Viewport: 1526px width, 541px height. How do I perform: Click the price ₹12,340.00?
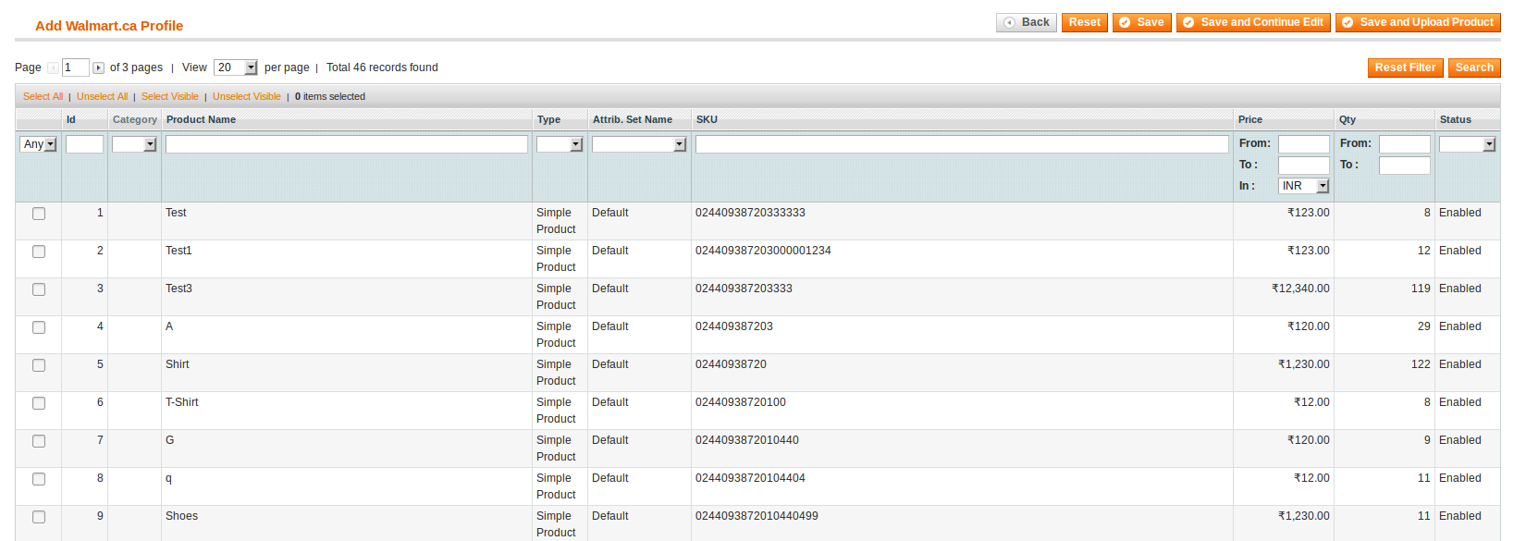tap(1300, 289)
